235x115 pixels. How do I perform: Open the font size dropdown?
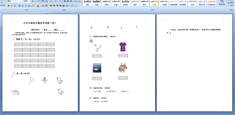click(x=30, y=1)
